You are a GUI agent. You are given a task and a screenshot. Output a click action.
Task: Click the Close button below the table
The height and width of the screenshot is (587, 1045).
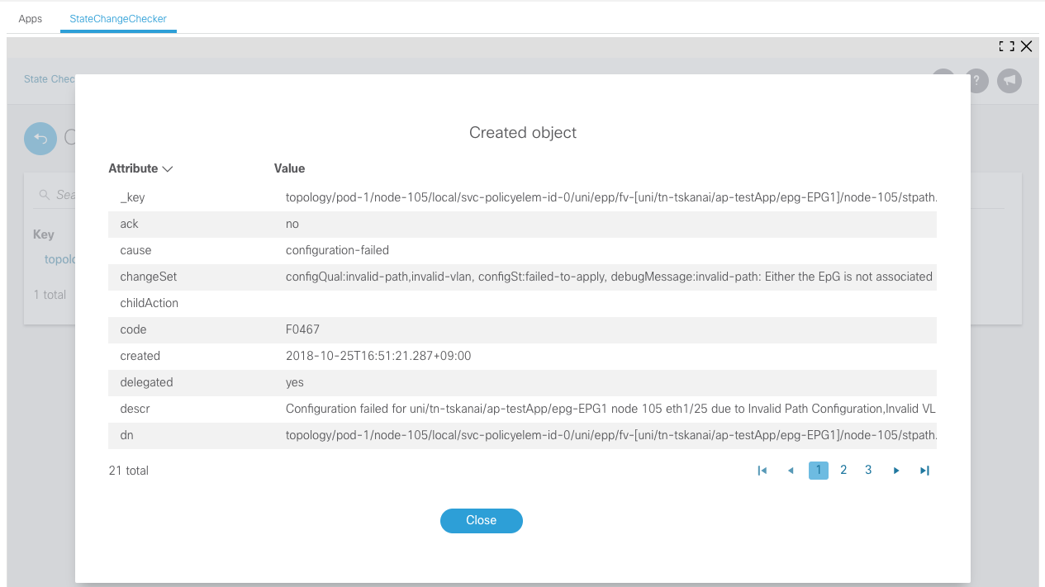[481, 520]
